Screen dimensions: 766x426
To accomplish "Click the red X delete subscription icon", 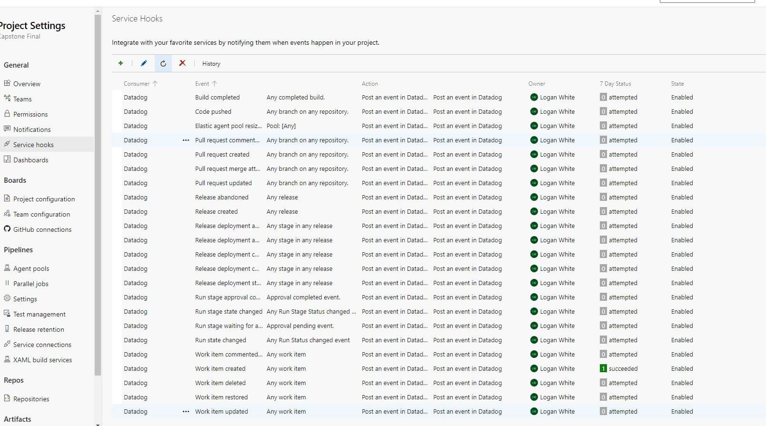I will (x=182, y=63).
